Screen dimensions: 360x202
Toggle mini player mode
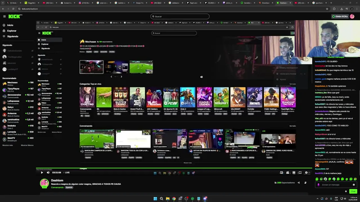click(x=287, y=173)
